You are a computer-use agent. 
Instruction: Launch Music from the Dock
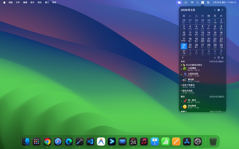(144, 142)
